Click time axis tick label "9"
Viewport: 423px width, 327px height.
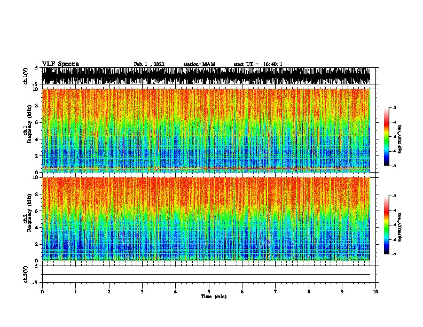pyautogui.click(x=342, y=291)
